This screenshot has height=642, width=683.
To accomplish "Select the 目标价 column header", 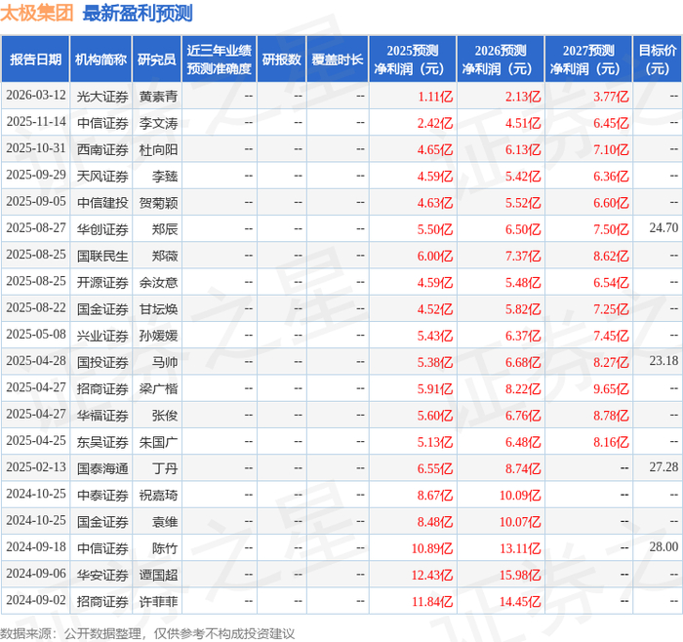I will pos(658,60).
